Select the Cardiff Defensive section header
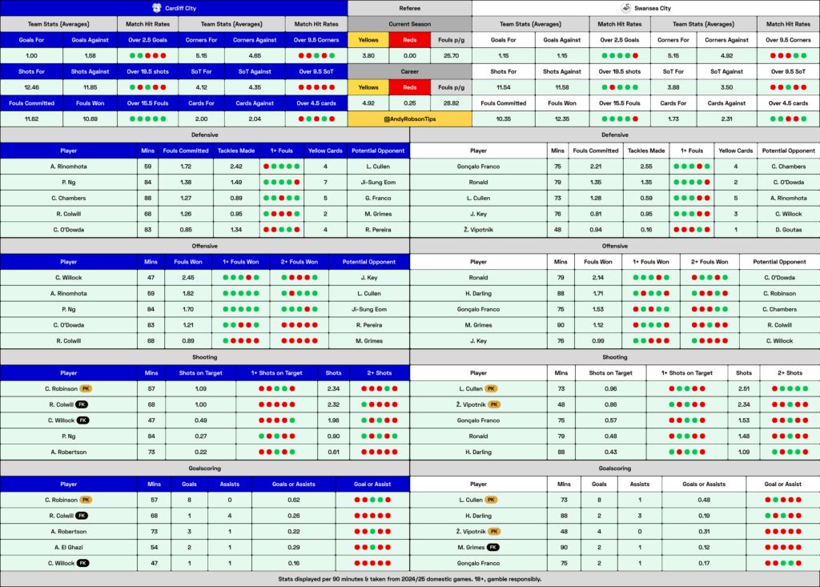Viewport: 820px width, 587px height. (x=204, y=135)
